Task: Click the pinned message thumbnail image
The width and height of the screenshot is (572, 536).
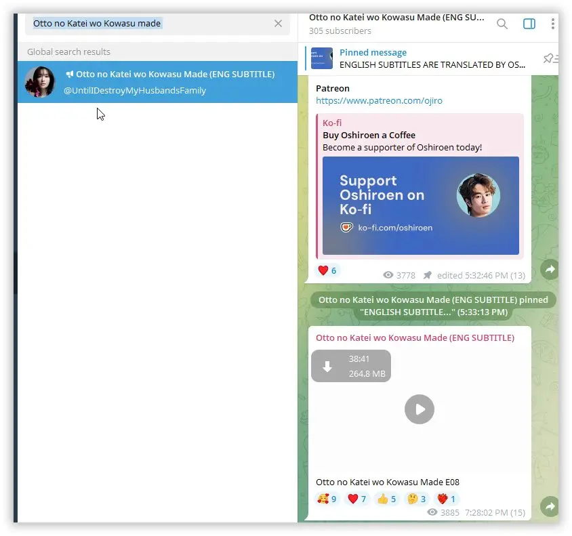Action: (322, 58)
